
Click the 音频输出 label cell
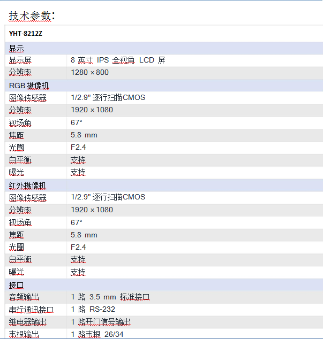point(24,297)
